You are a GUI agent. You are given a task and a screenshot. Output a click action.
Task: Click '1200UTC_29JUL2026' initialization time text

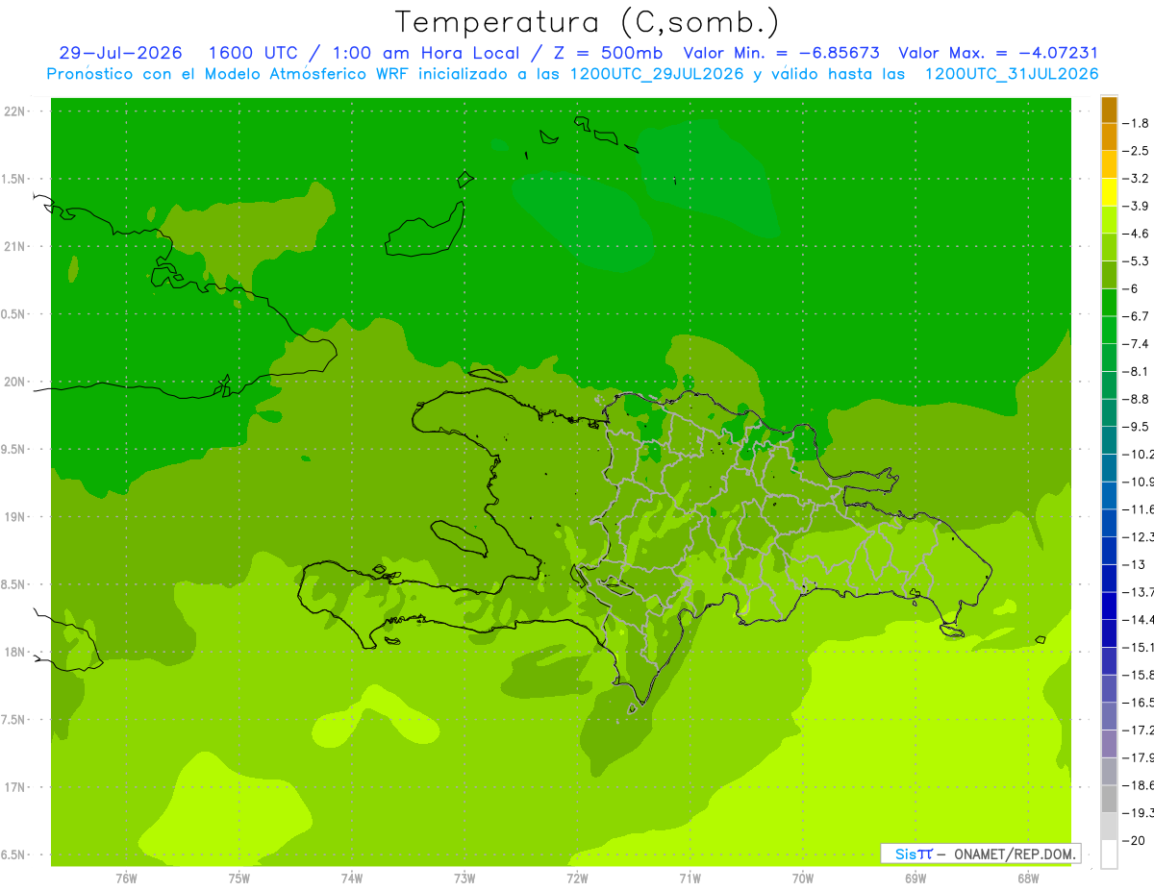pos(656,74)
